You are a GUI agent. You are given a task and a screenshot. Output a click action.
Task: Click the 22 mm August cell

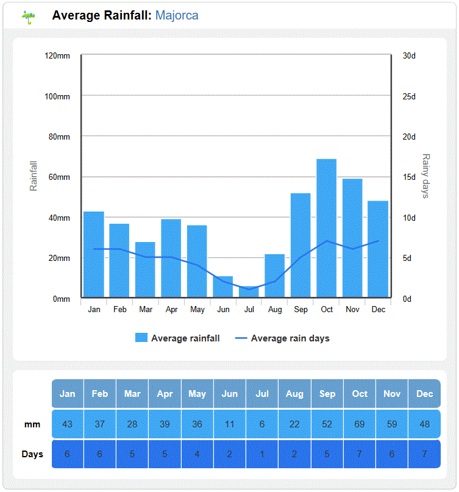(x=294, y=424)
